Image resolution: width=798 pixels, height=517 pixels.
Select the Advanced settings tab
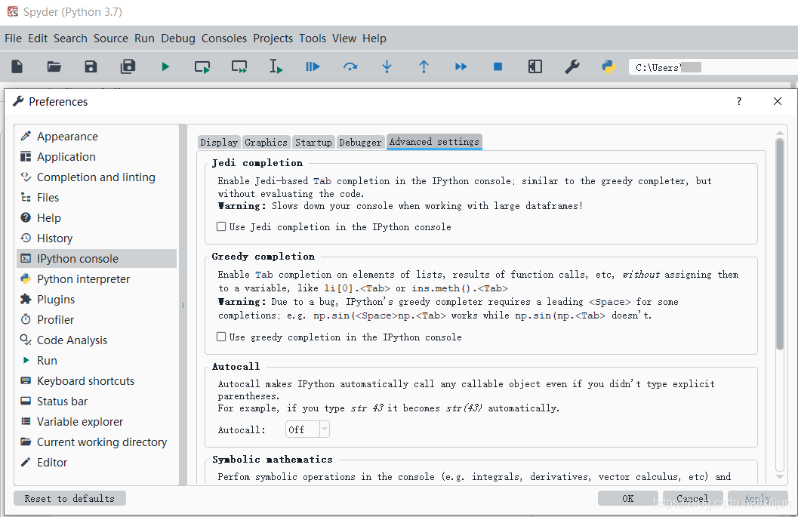click(434, 141)
